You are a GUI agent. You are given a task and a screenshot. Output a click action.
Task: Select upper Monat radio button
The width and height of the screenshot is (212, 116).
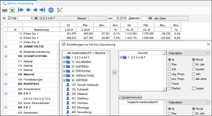pos(194,60)
